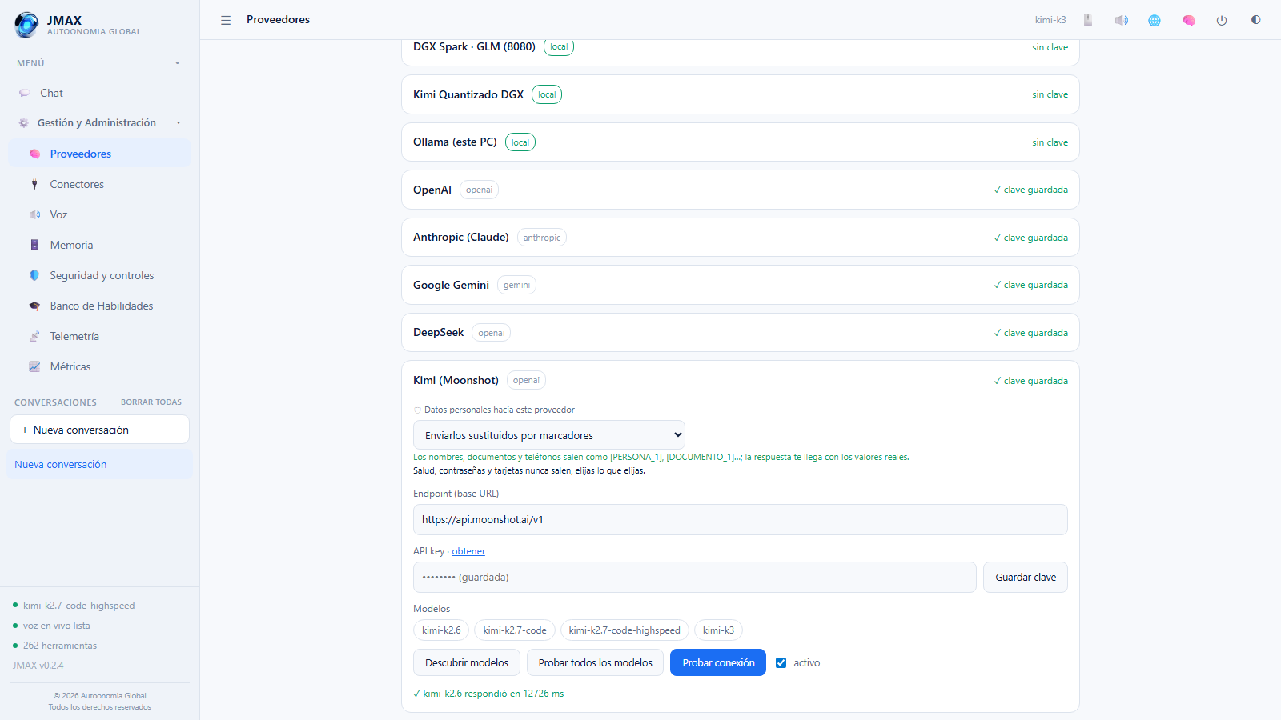Collapse Gestión y Administración group
The image size is (1281, 720).
[x=179, y=123]
